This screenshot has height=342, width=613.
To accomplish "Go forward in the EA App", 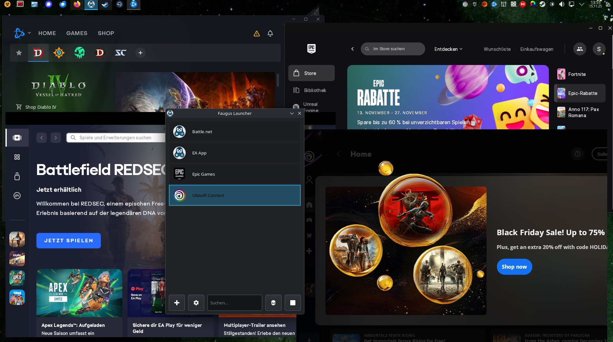I will click(x=56, y=138).
